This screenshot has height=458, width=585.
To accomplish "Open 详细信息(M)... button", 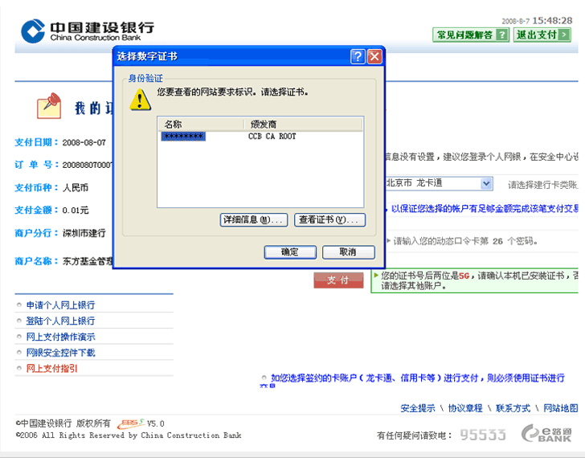I will (254, 219).
